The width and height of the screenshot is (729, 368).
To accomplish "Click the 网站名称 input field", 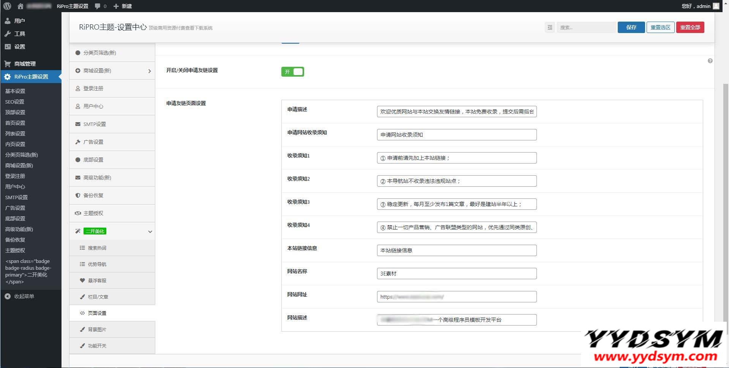I will point(456,274).
